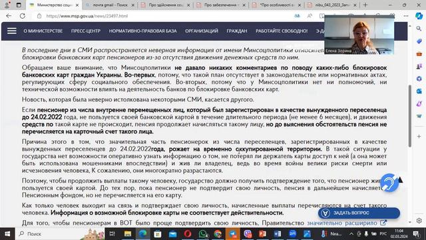The height and width of the screenshot is (240, 426).
Task: Click the address bar URL
Action: pos(87,16)
